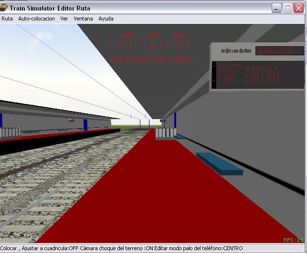Expand the Ayuda help menu
This screenshot has height=253, width=307.
point(106,19)
